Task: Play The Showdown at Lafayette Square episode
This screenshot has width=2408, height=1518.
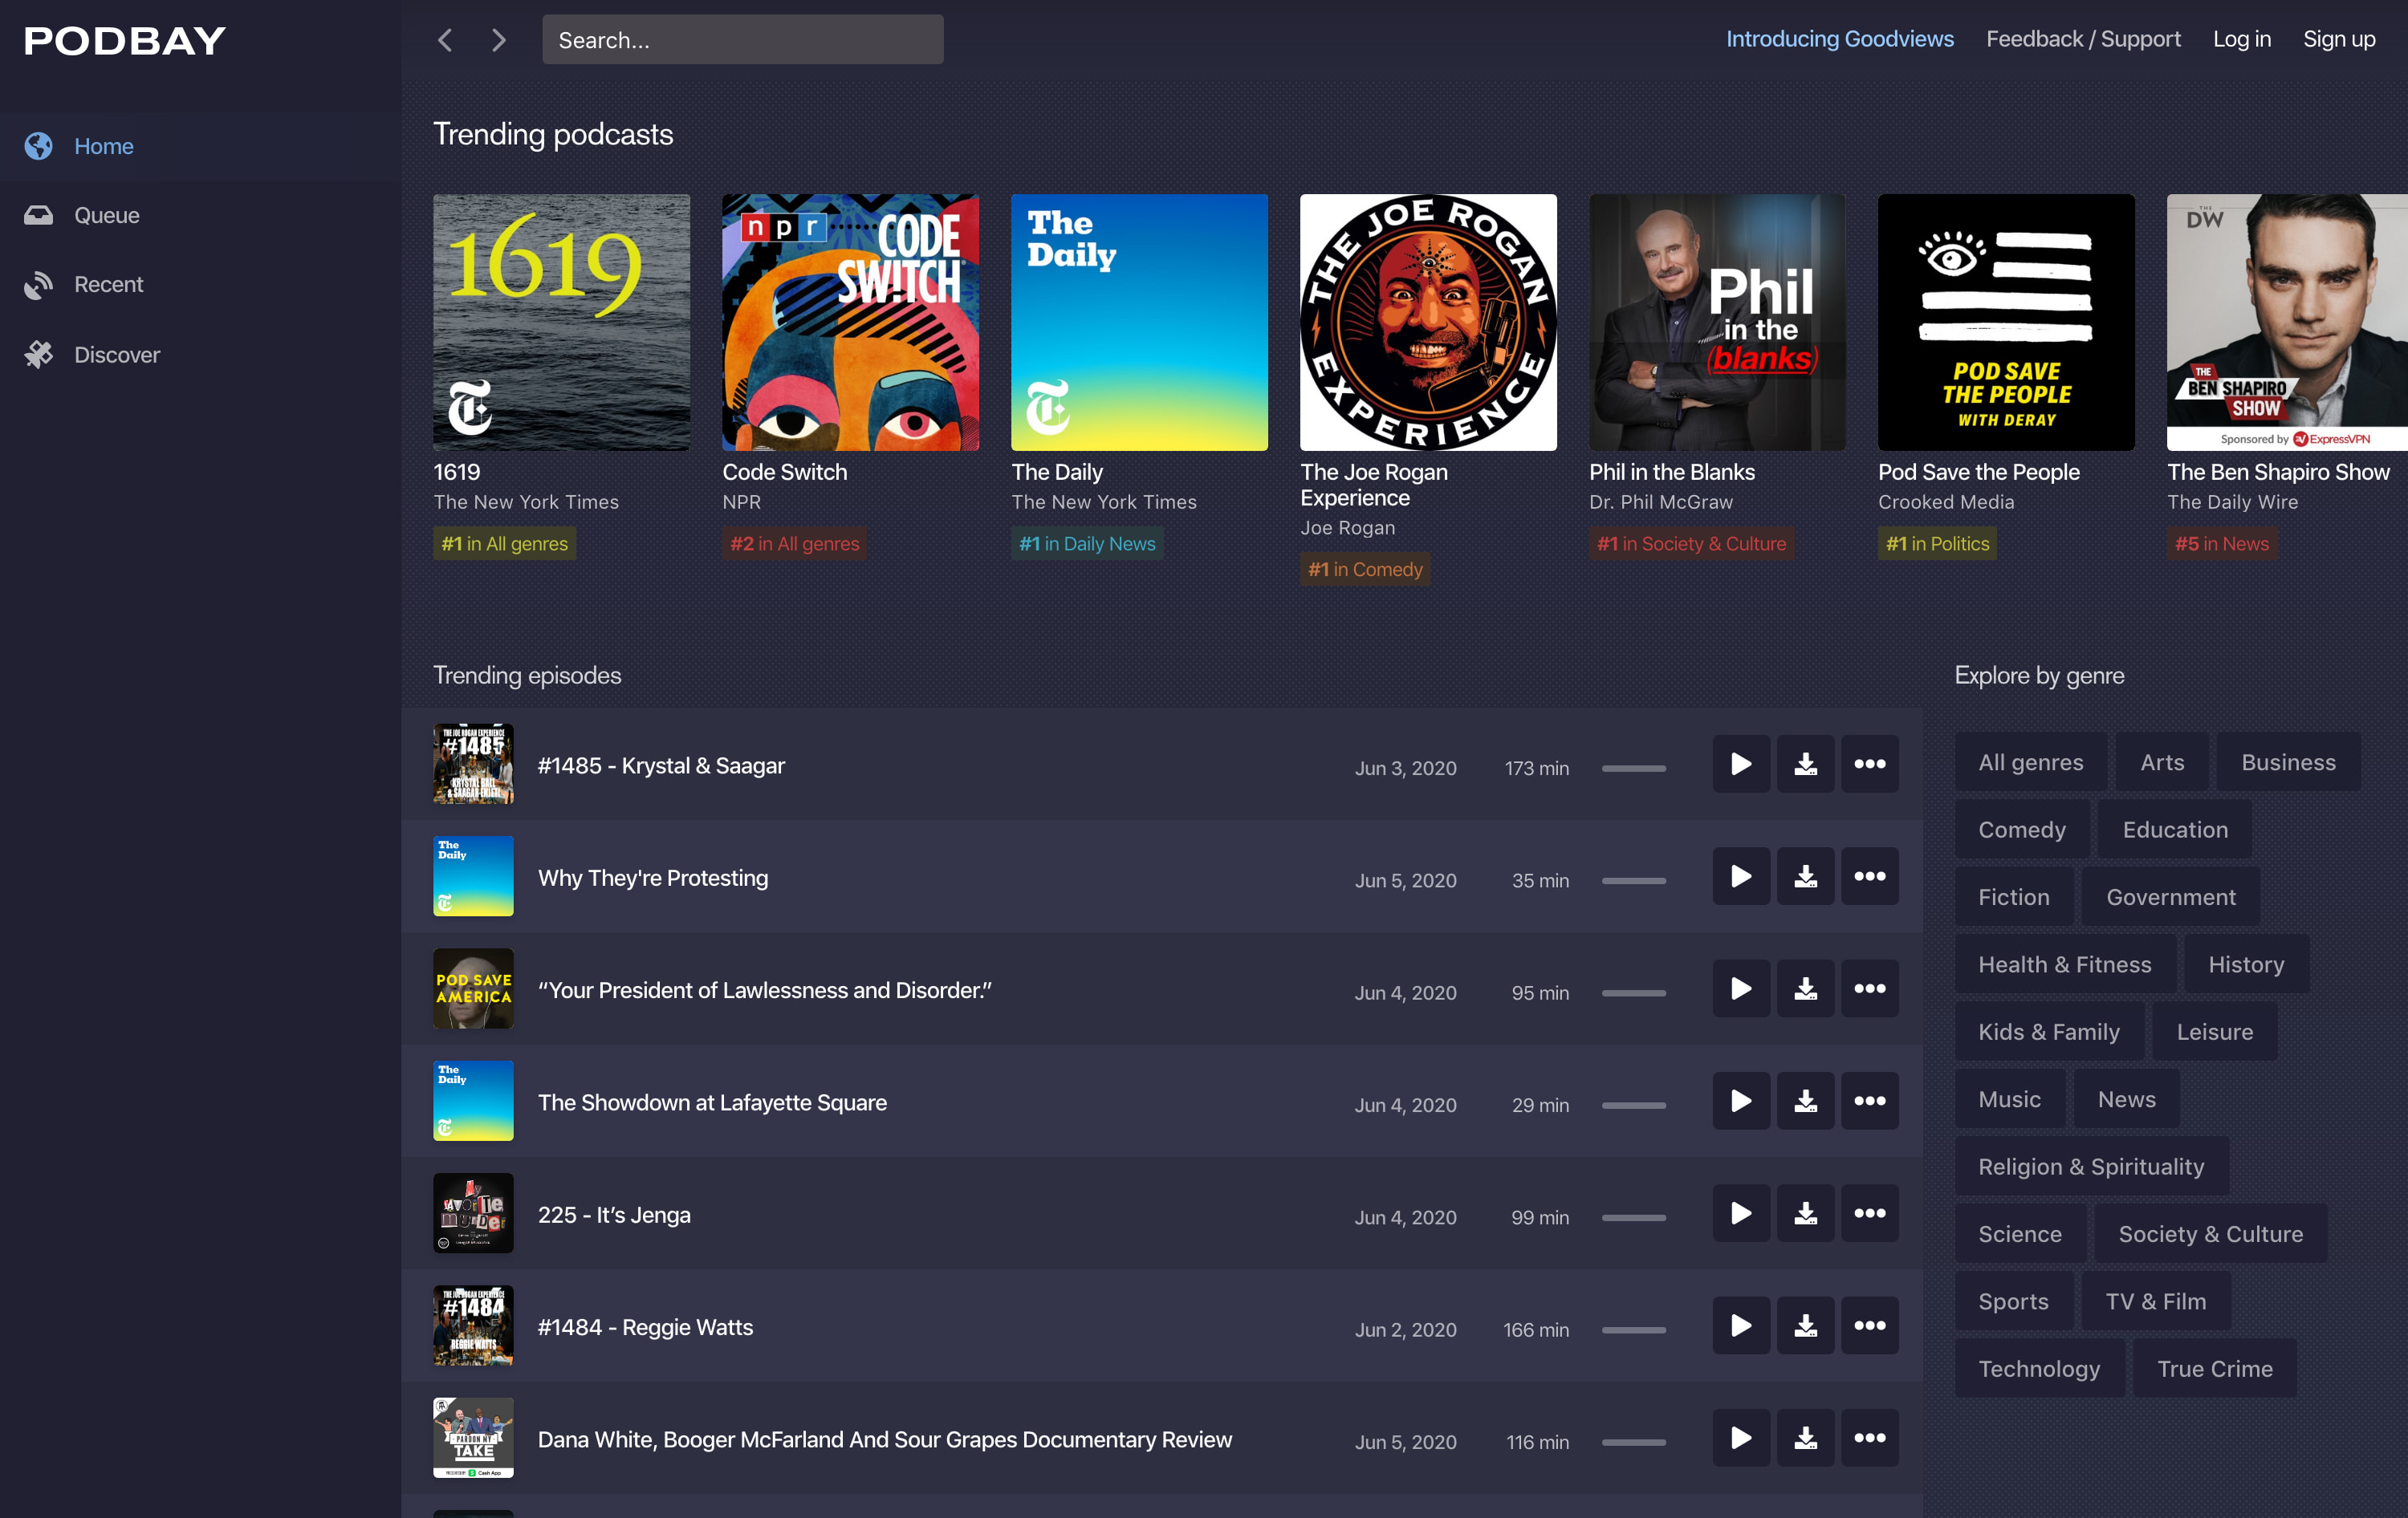Action: pyautogui.click(x=1740, y=1100)
